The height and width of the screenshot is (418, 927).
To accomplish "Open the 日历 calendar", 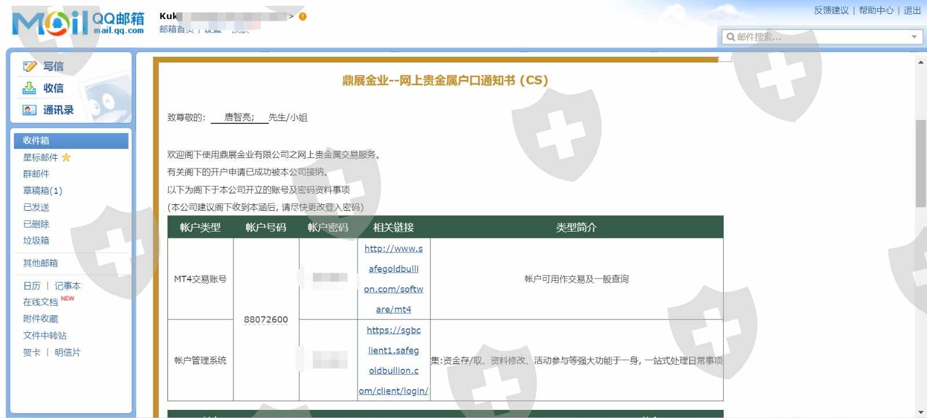I will (x=32, y=286).
